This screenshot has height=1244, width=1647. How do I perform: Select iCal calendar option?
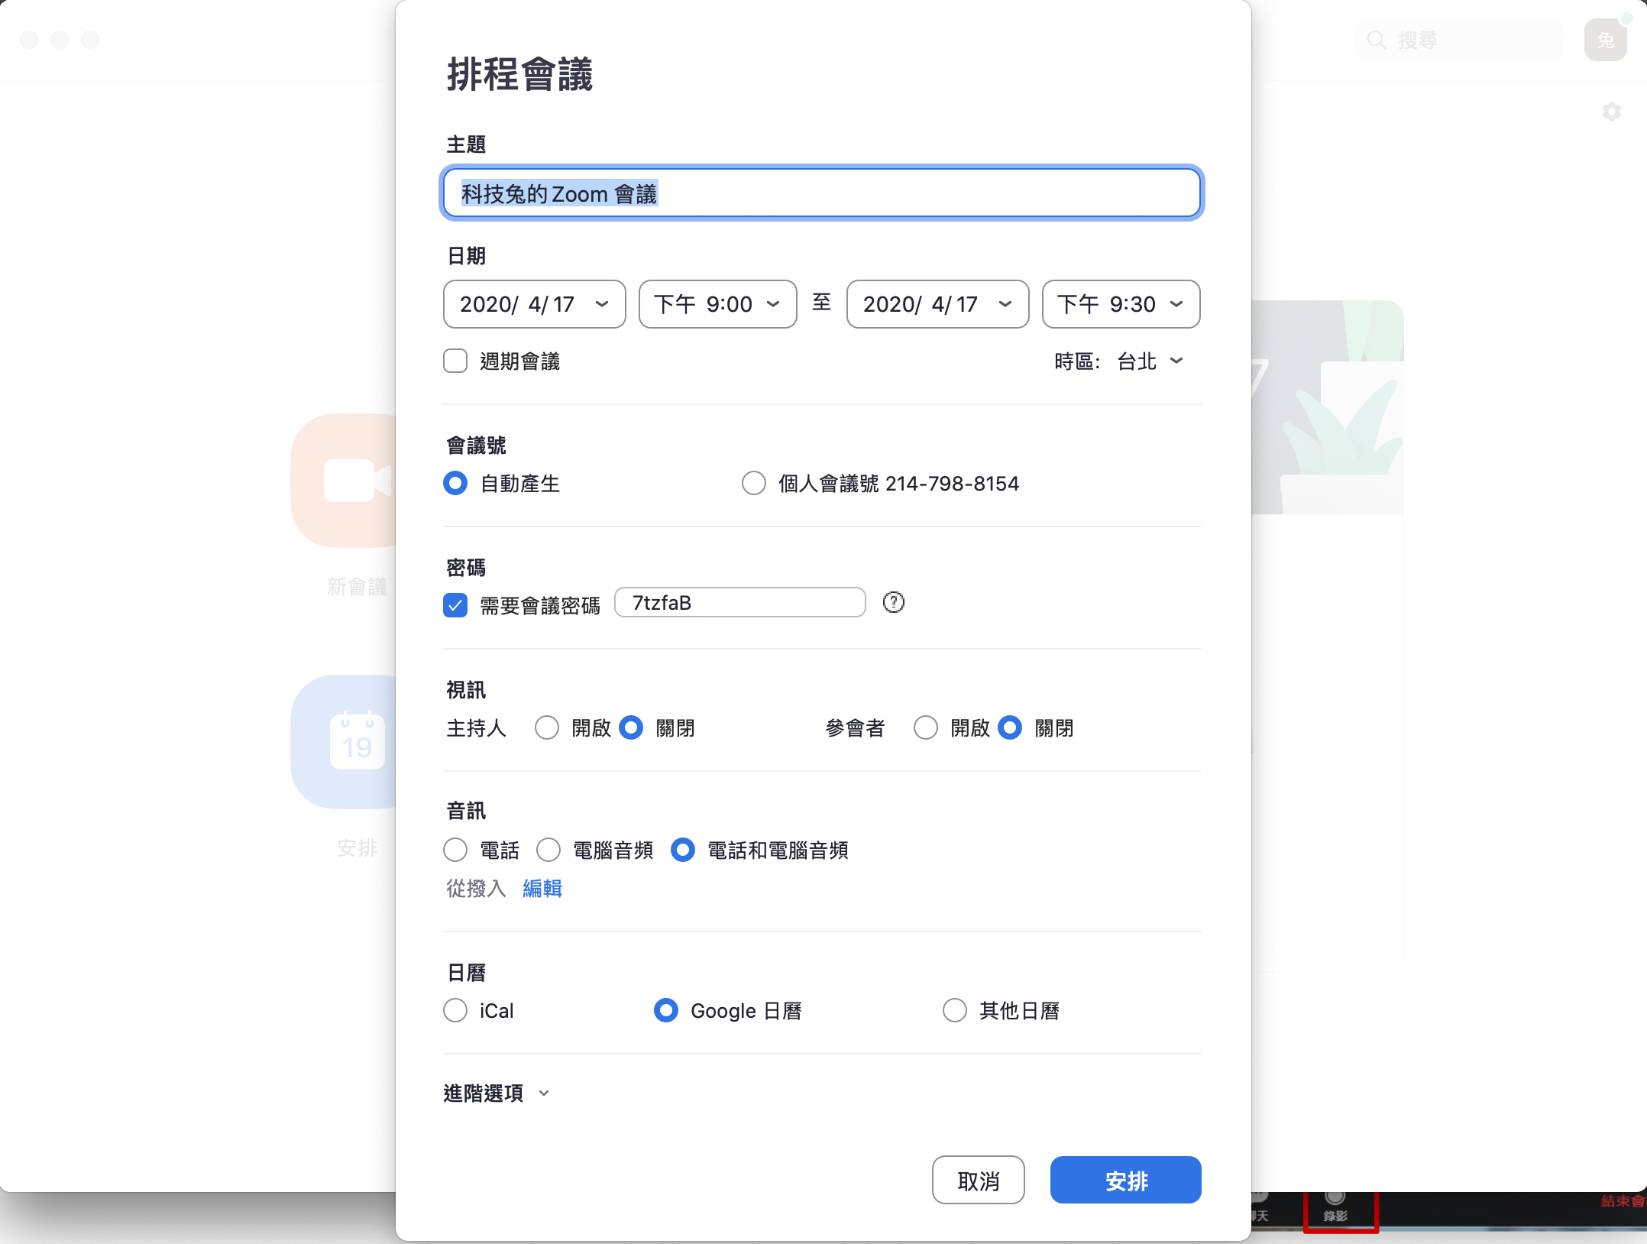tap(455, 1010)
